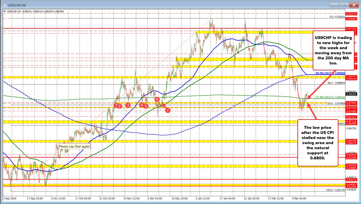
Task: Select the 'natural support at 0.8800' annotation box
Action: click(x=318, y=141)
